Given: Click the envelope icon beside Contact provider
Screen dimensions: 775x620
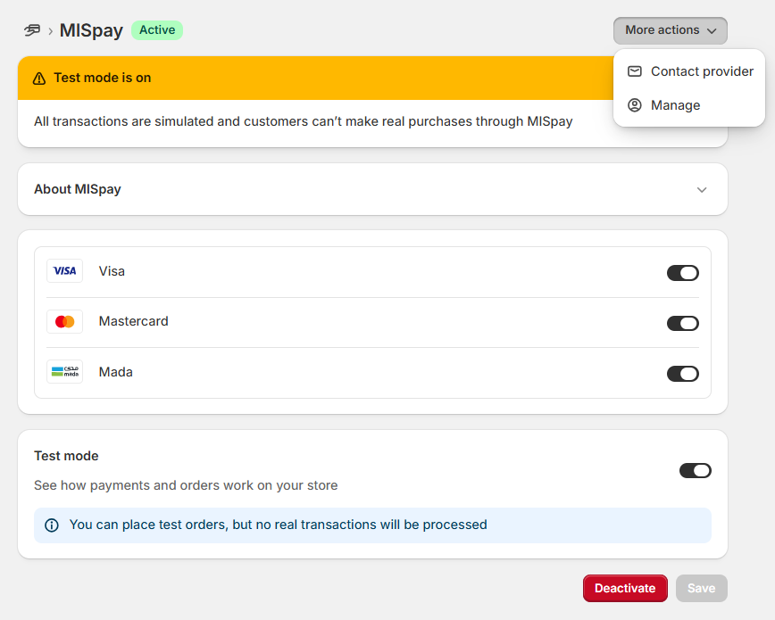Looking at the screenshot, I should (635, 71).
